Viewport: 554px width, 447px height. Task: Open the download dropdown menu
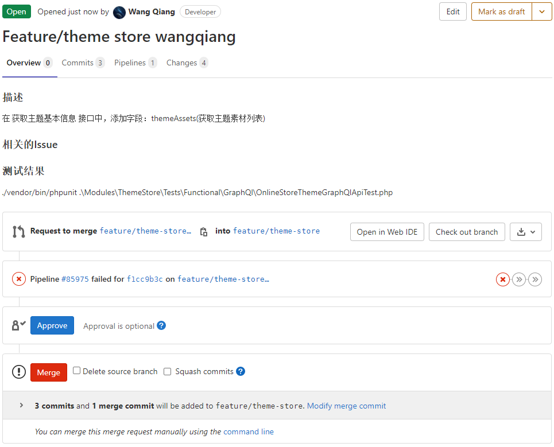tap(526, 232)
